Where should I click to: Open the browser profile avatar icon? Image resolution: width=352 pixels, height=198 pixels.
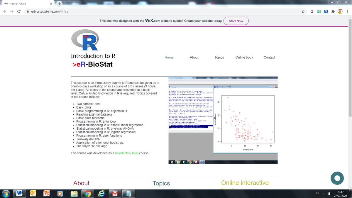340,11
